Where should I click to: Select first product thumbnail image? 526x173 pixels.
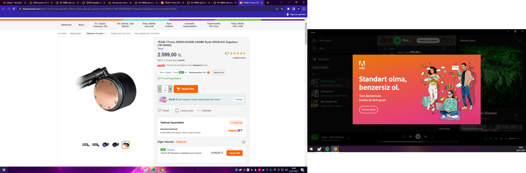pyautogui.click(x=86, y=145)
